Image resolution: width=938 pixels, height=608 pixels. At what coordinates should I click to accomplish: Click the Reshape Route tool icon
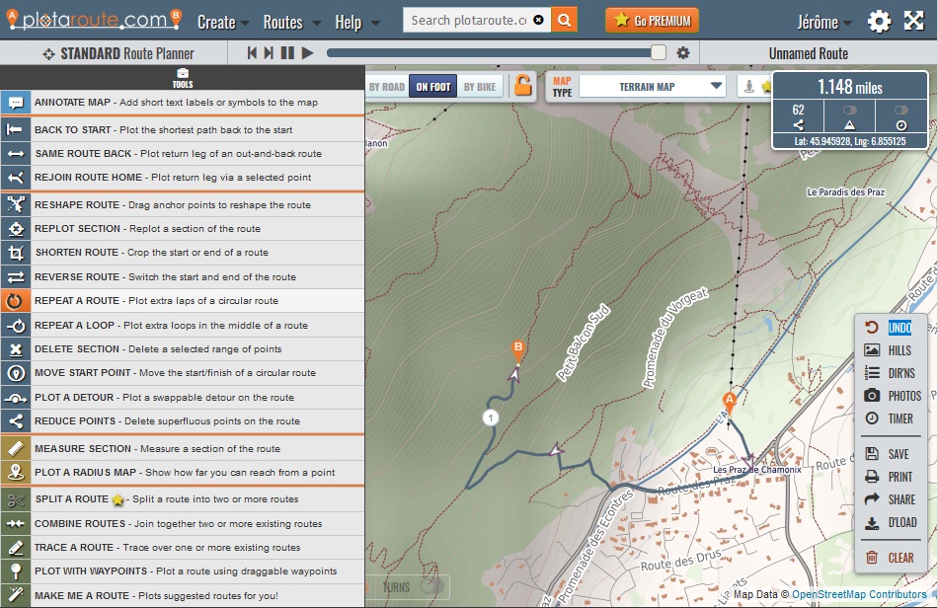point(15,205)
